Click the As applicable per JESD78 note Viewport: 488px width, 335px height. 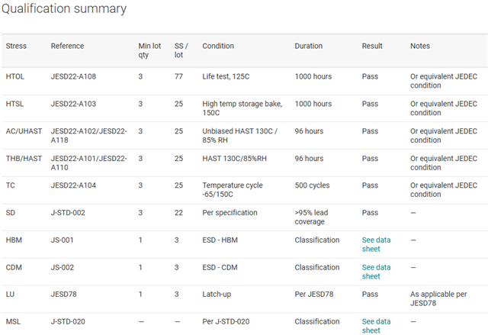pyautogui.click(x=438, y=298)
